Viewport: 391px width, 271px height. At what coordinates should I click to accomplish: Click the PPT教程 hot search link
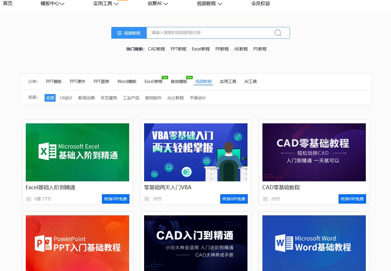pos(178,49)
